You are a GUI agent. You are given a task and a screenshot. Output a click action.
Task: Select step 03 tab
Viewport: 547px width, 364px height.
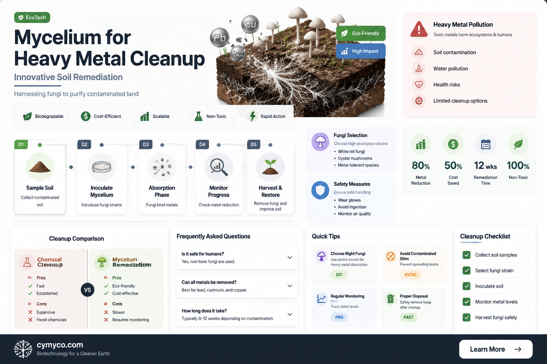[x=146, y=144]
